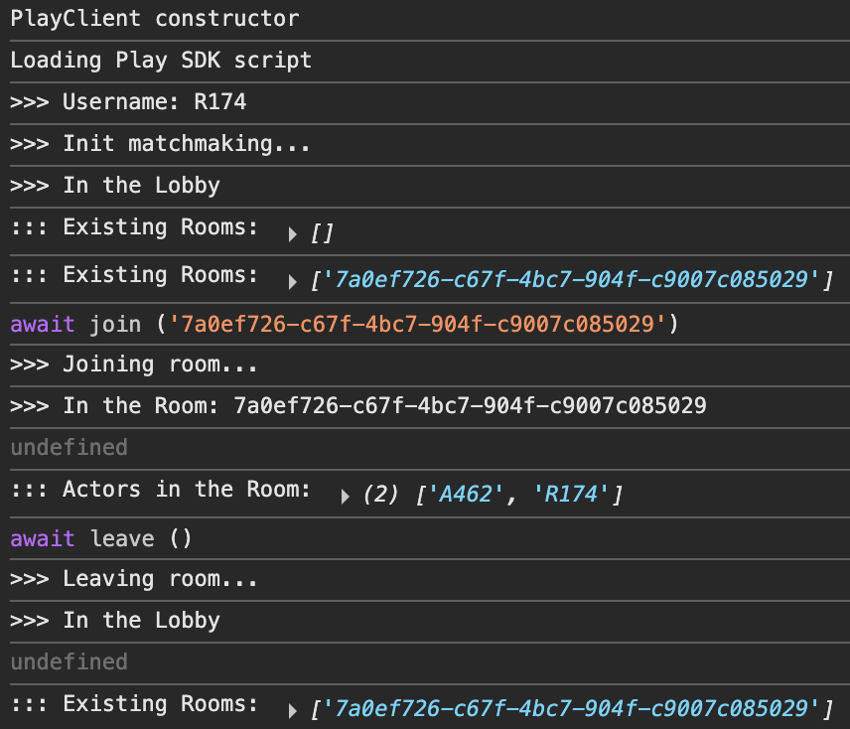Expand the Actors in the Room array
Image resolution: width=850 pixels, height=729 pixels.
coord(346,496)
